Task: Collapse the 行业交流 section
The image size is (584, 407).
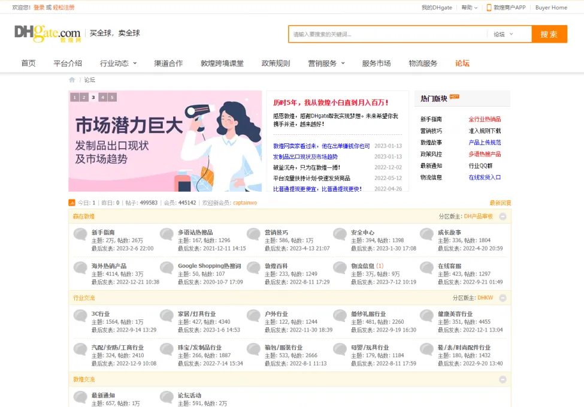Action: click(502, 298)
